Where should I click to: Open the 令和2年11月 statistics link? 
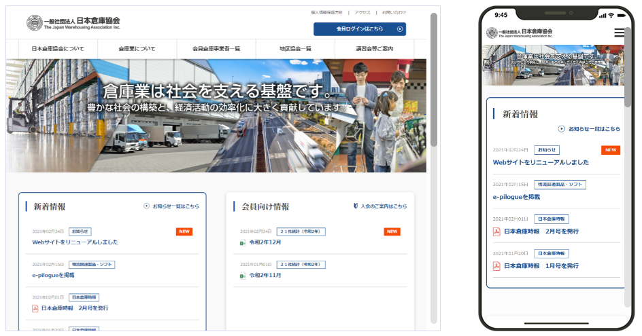[265, 275]
